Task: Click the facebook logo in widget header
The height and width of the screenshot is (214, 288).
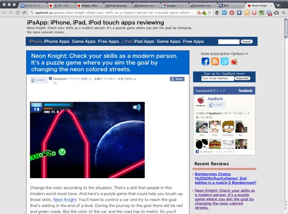Action: [246, 91]
